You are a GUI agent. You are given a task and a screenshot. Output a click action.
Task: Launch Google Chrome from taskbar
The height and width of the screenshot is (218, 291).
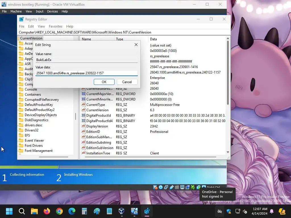(x=59, y=211)
